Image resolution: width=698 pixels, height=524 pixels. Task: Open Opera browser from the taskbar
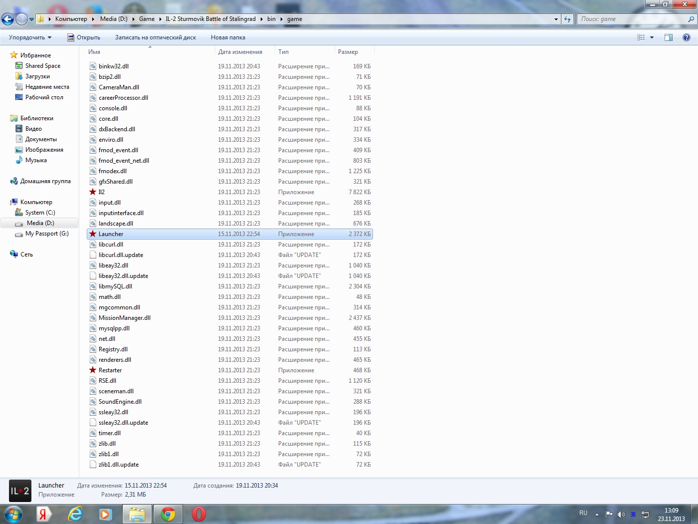coord(198,514)
